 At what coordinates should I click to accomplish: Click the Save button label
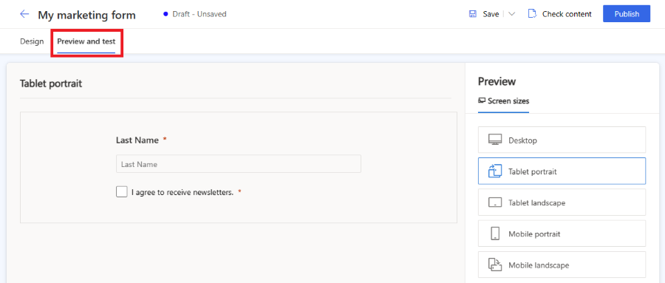[491, 14]
